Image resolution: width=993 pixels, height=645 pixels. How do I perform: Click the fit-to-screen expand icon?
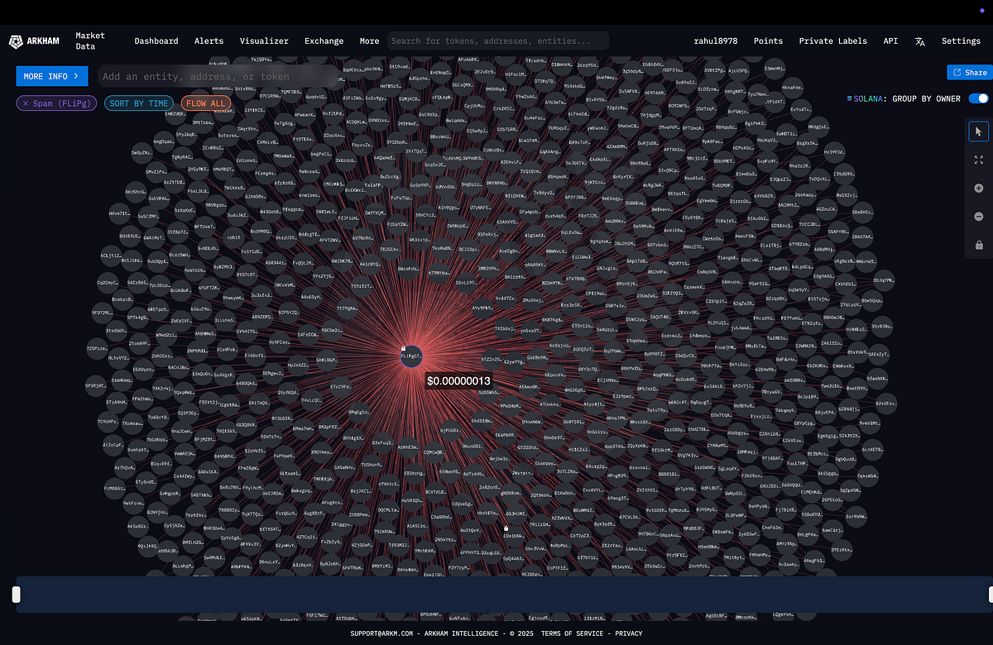click(x=979, y=160)
